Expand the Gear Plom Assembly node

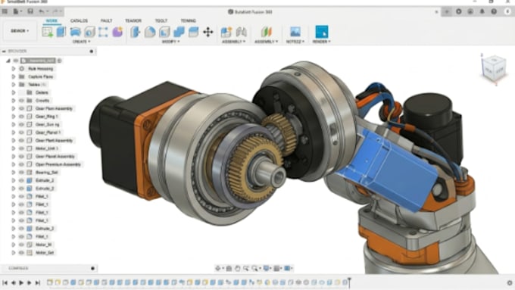pyautogui.click(x=14, y=108)
